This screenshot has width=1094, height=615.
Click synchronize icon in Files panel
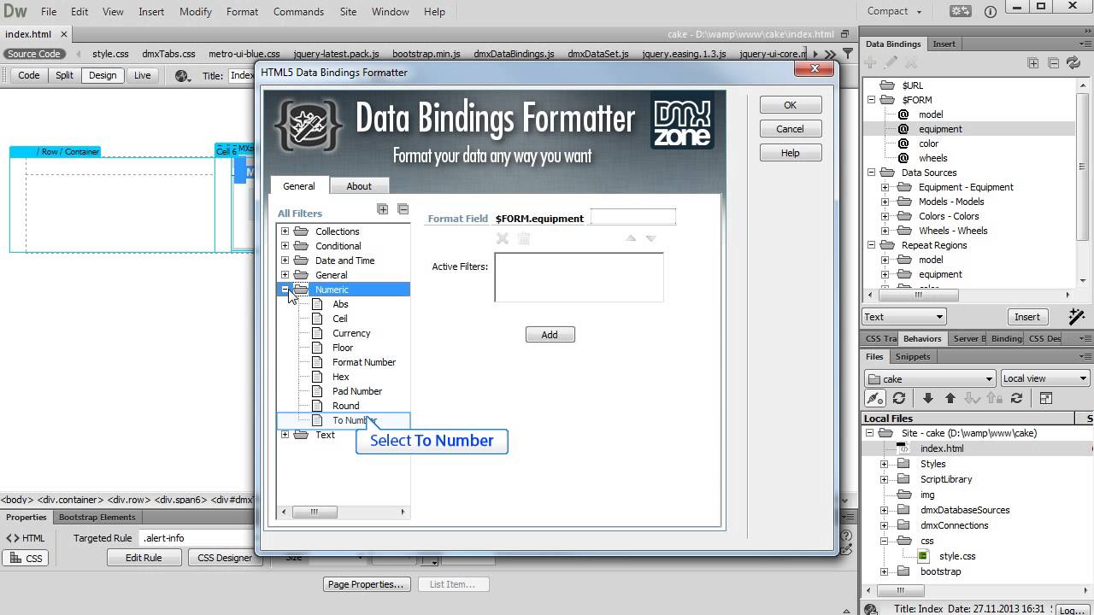pos(1016,398)
